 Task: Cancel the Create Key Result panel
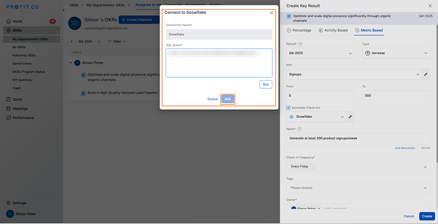[x=409, y=216]
